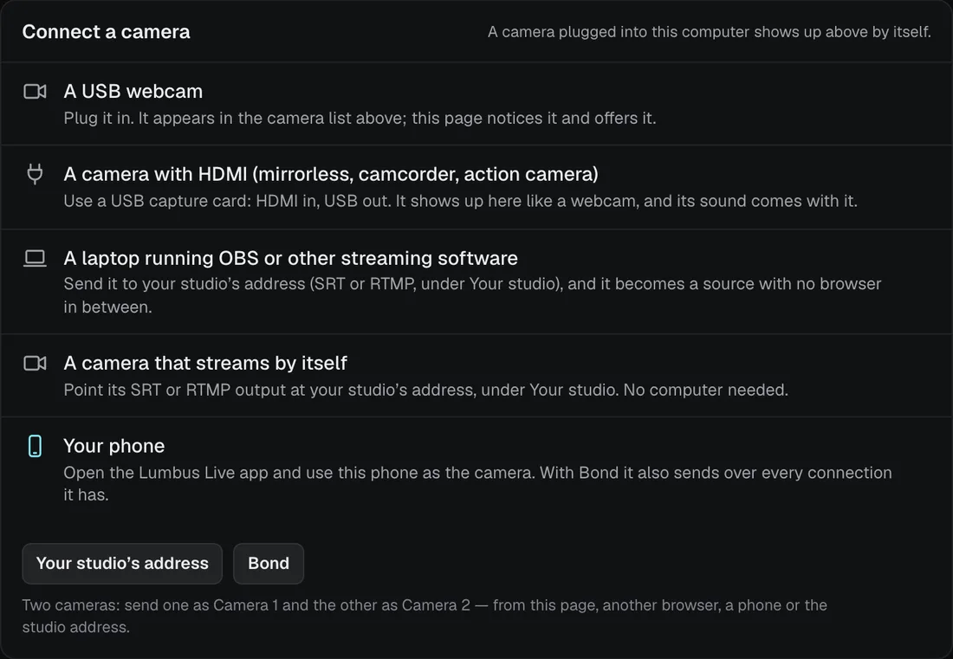
Task: Click the note about a plugged-in camera showing up above
Action: pyautogui.click(x=710, y=31)
